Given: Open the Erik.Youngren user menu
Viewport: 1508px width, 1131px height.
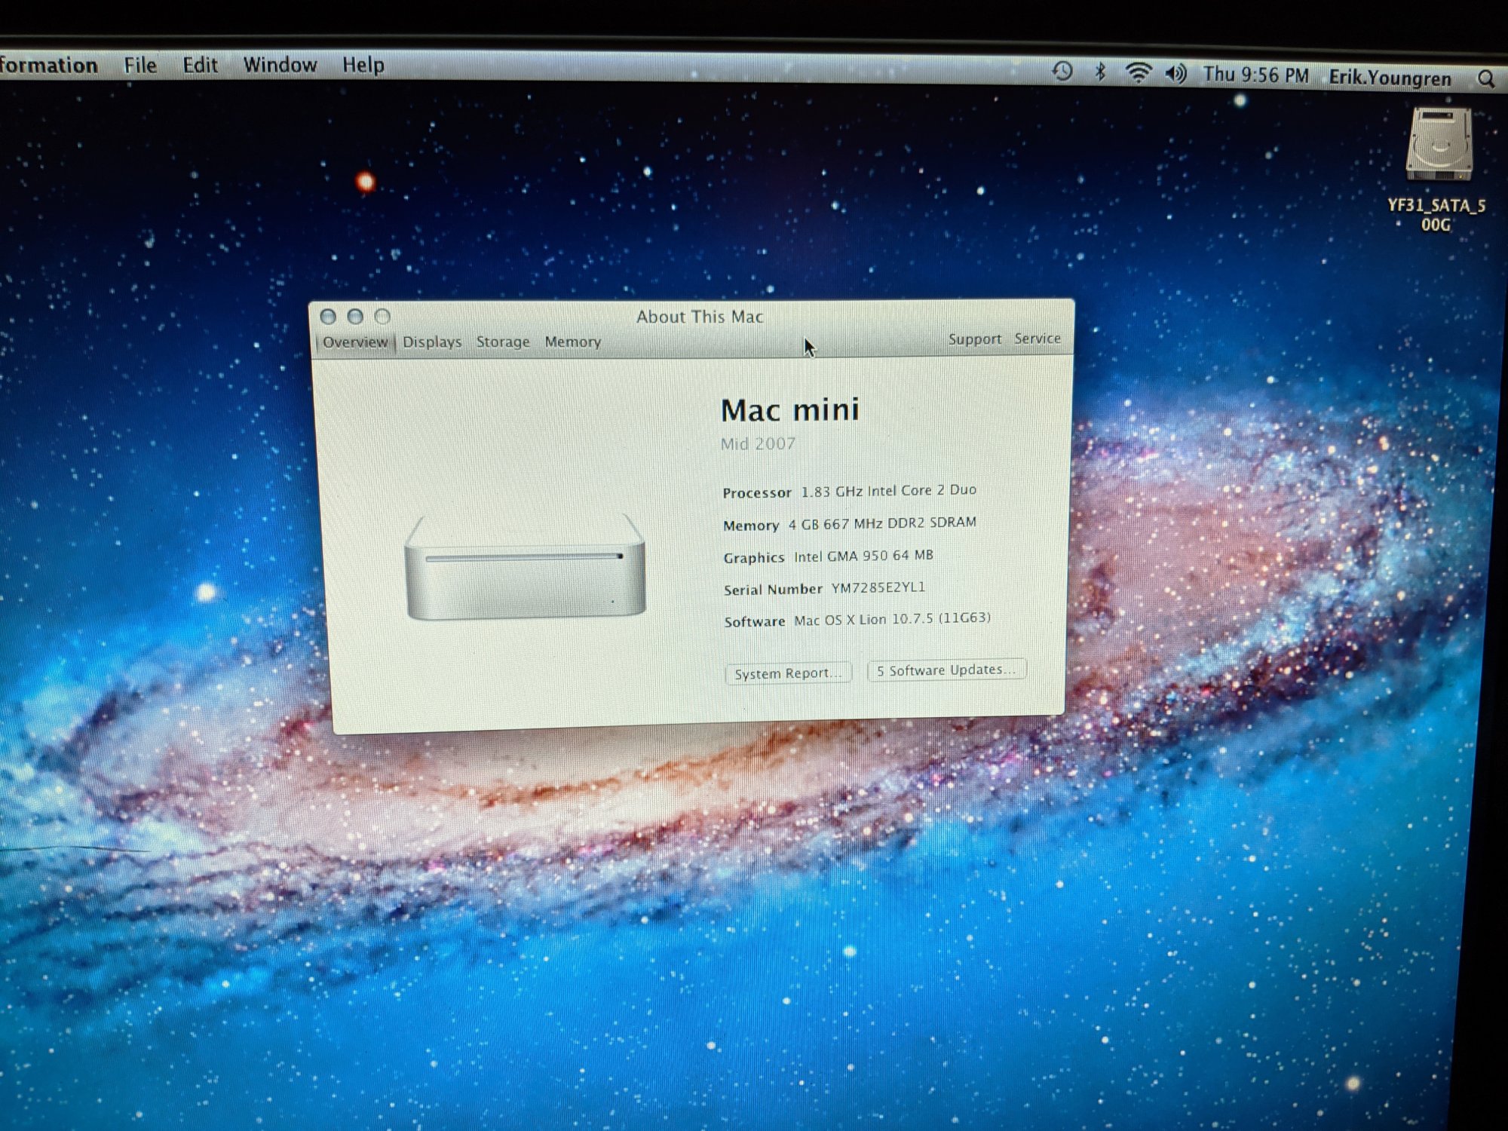Looking at the screenshot, I should 1389,78.
